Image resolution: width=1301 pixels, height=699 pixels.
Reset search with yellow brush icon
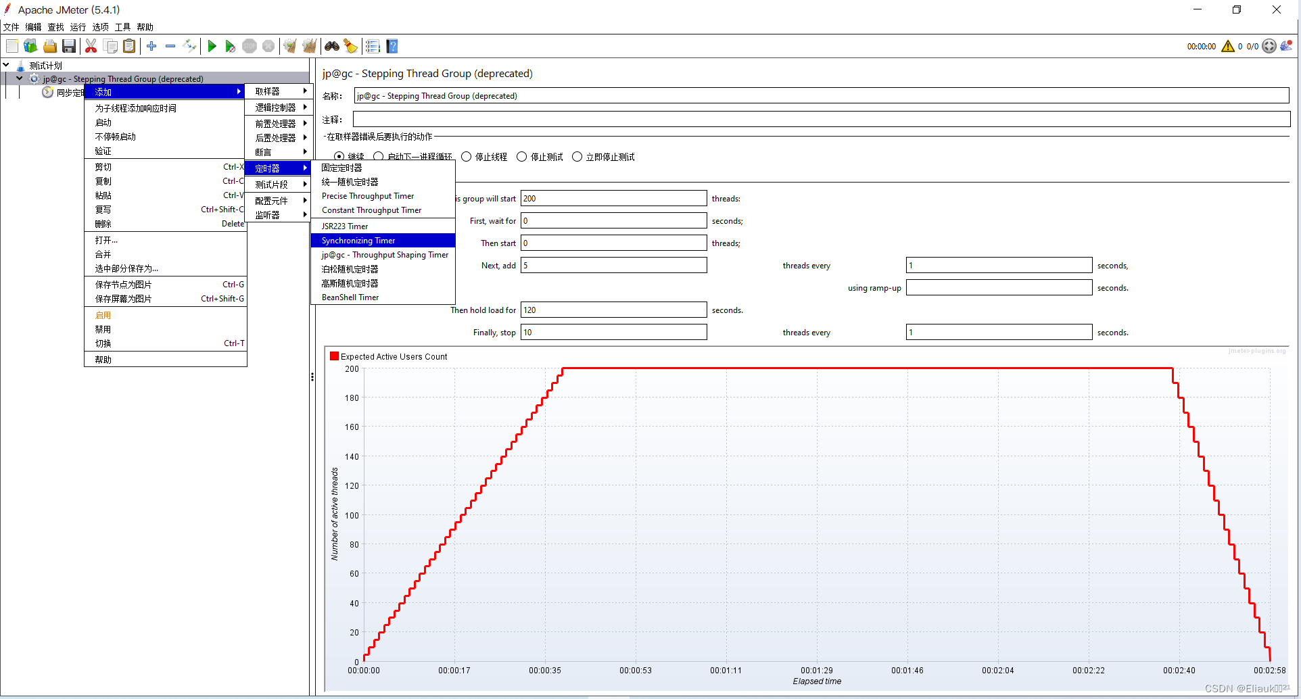[350, 46]
